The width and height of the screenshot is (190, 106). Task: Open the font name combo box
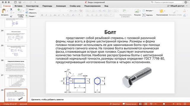[x=50, y=11]
